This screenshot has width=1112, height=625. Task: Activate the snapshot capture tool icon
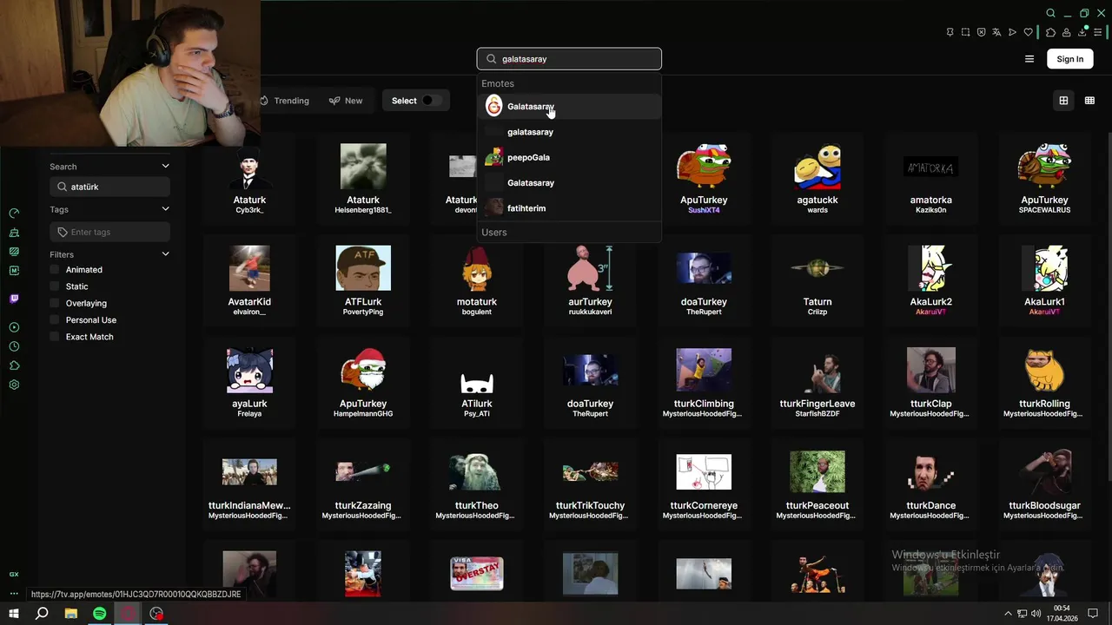[x=965, y=32]
